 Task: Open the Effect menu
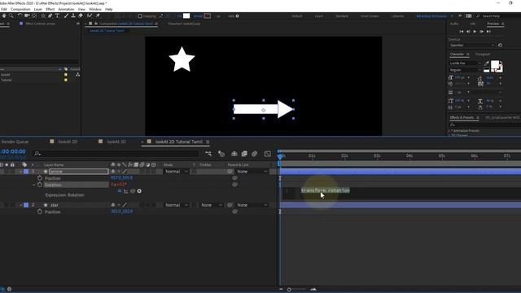[x=50, y=9]
